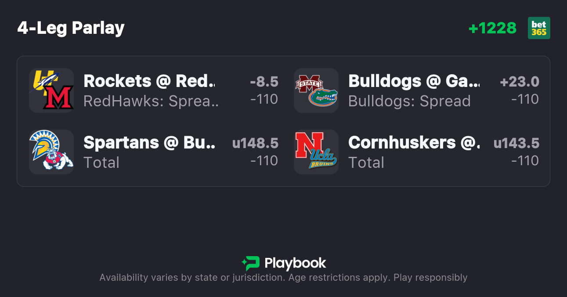Click the bet365 sportsbook logo
567x297 pixels.
pos(539,28)
